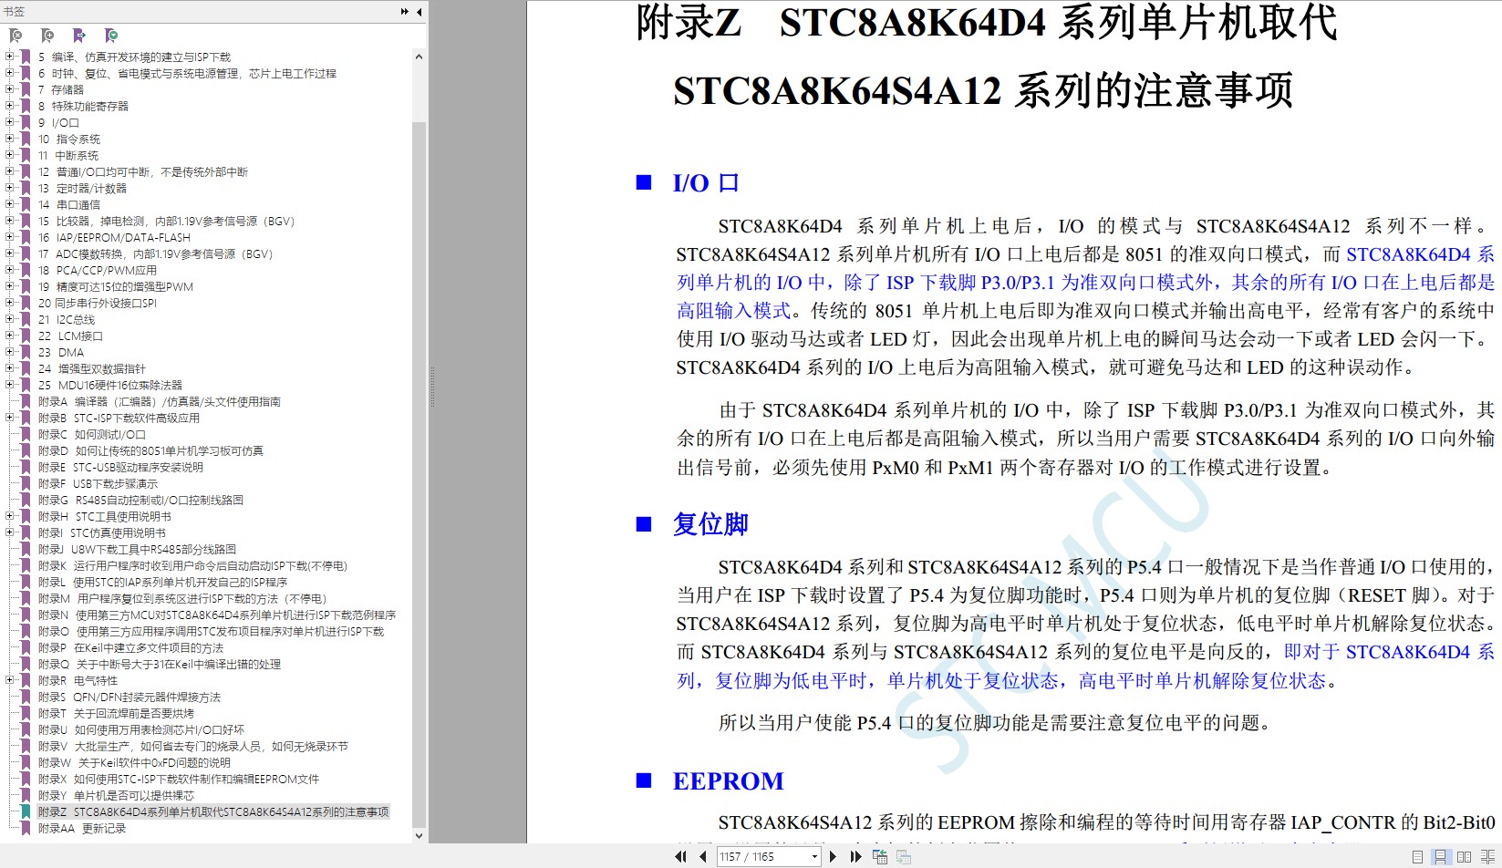
Task: Open bookmark 附录AA 更新记录
Action: (x=82, y=828)
